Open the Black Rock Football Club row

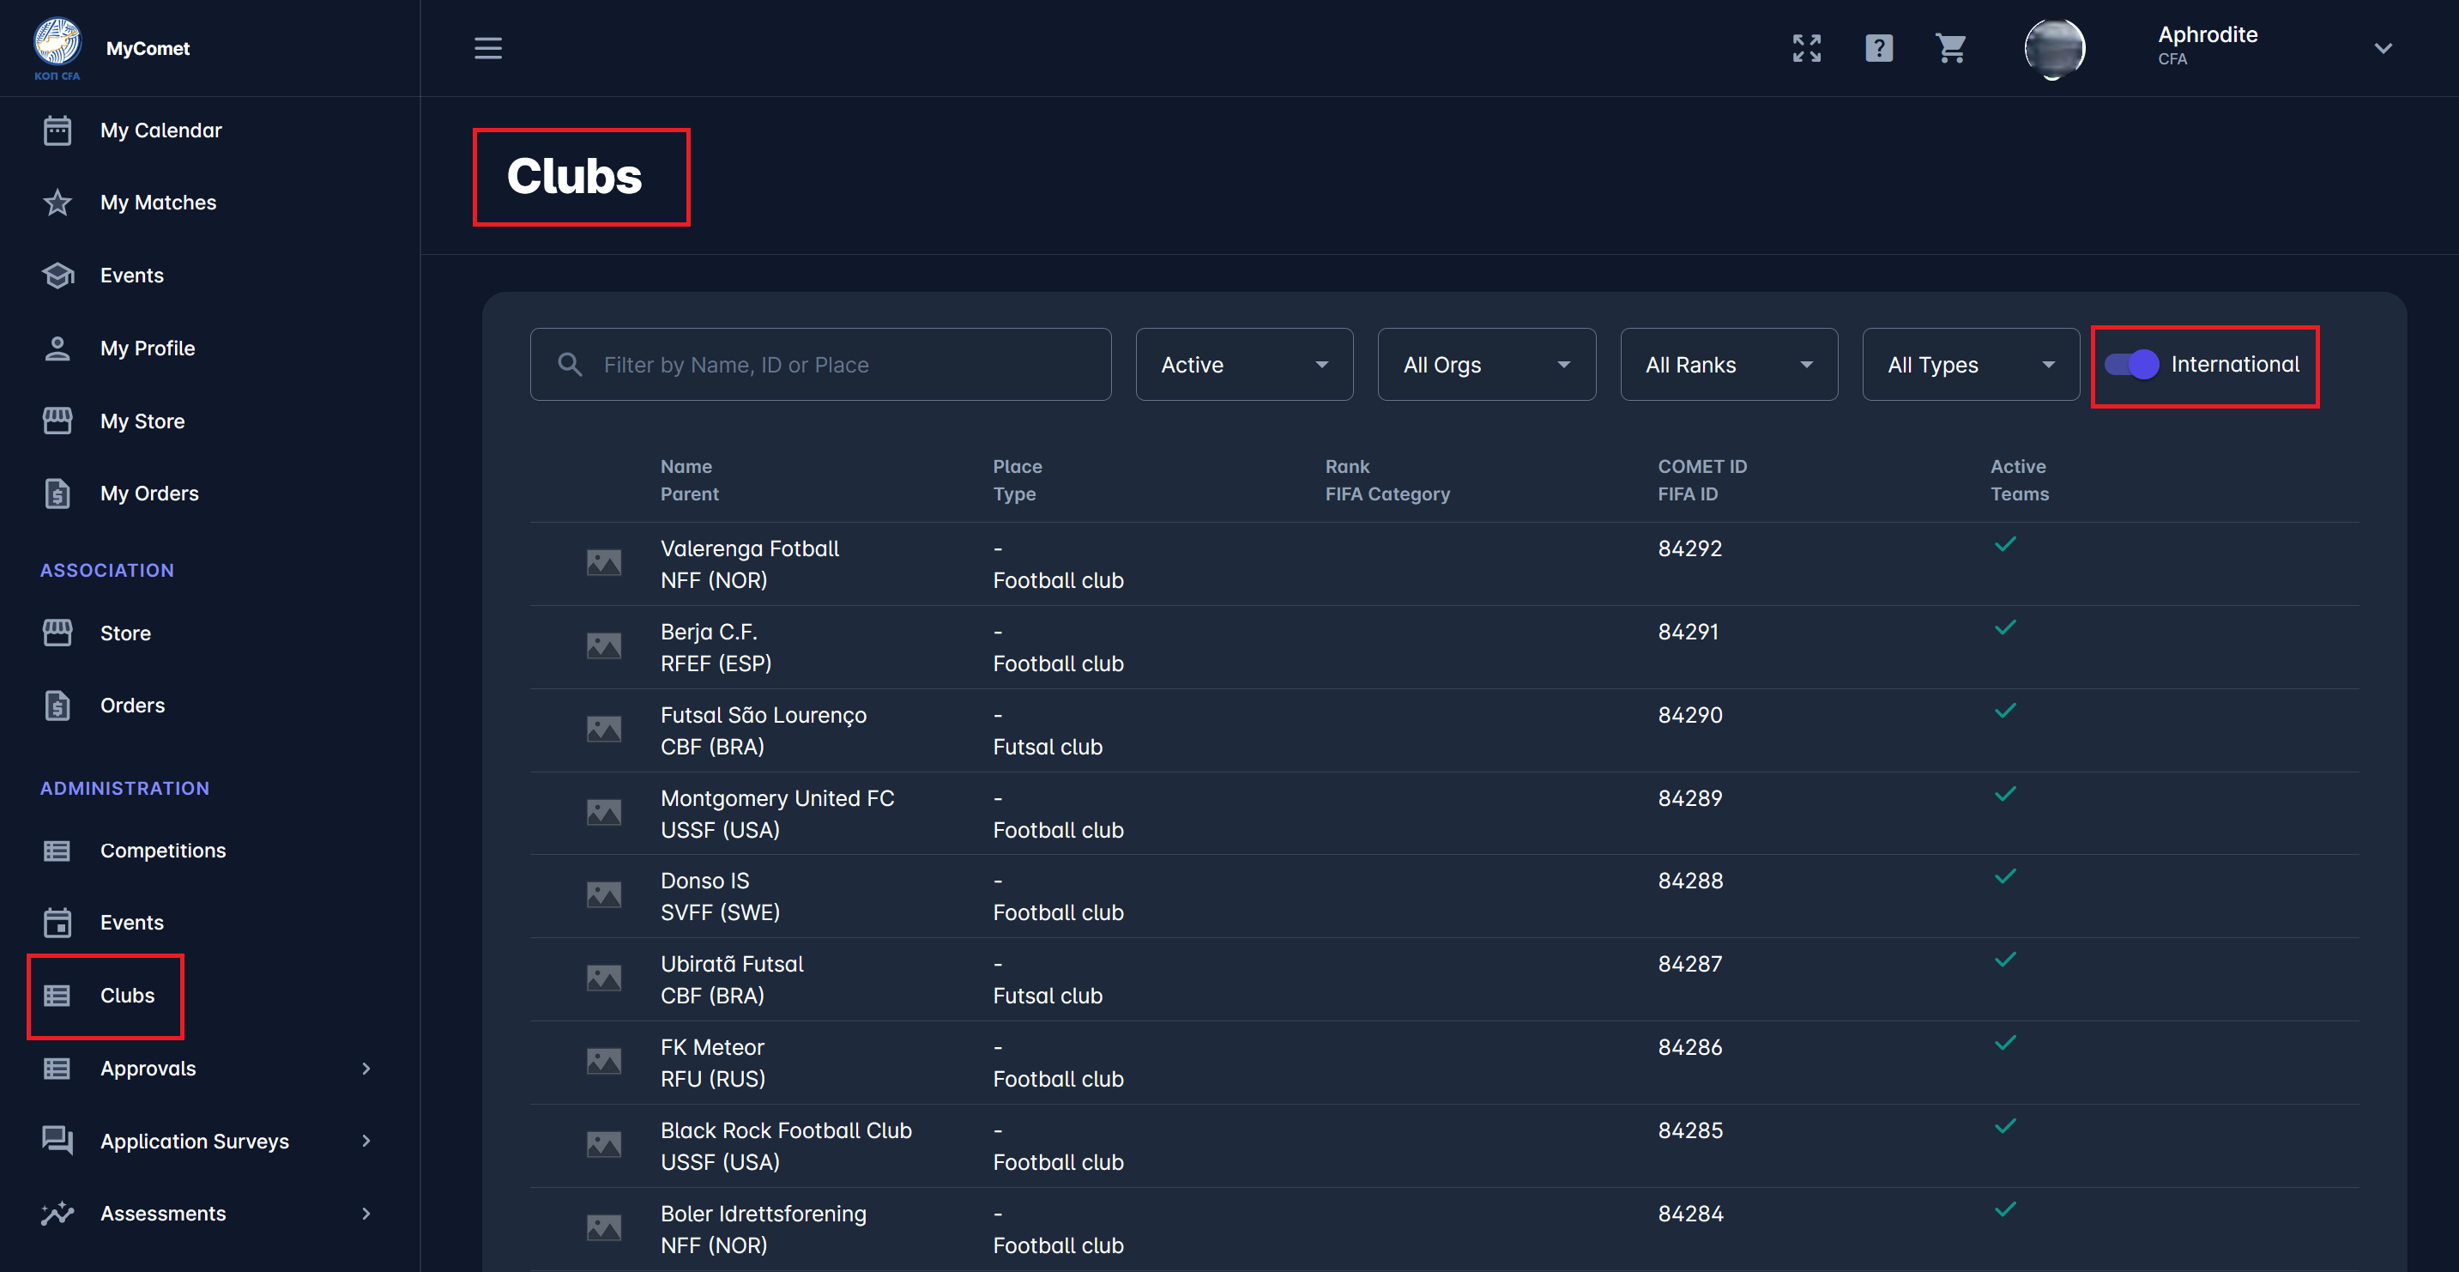(786, 1130)
